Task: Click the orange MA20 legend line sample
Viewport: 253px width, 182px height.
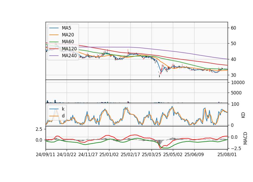Action: (54, 35)
